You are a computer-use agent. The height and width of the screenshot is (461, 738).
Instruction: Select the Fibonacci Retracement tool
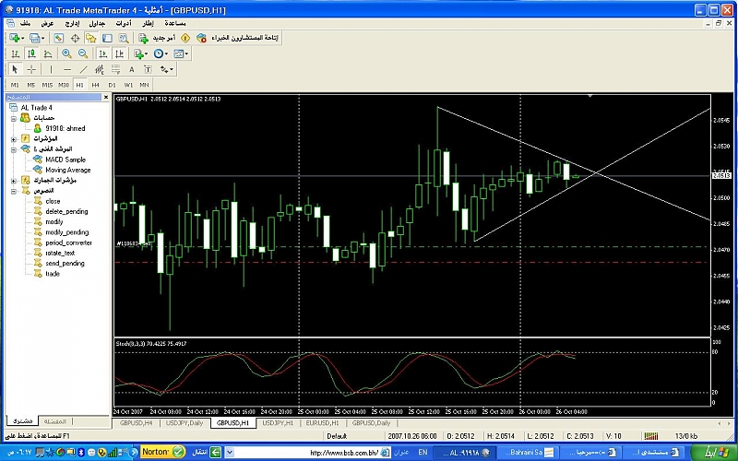[x=115, y=69]
